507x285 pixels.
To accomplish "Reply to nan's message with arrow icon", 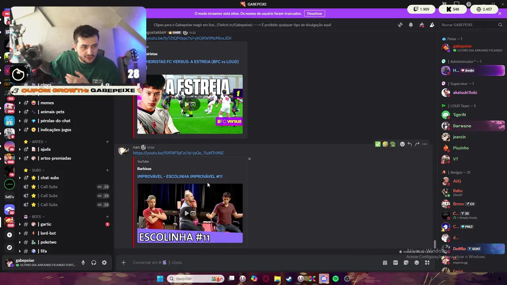I will [x=410, y=144].
